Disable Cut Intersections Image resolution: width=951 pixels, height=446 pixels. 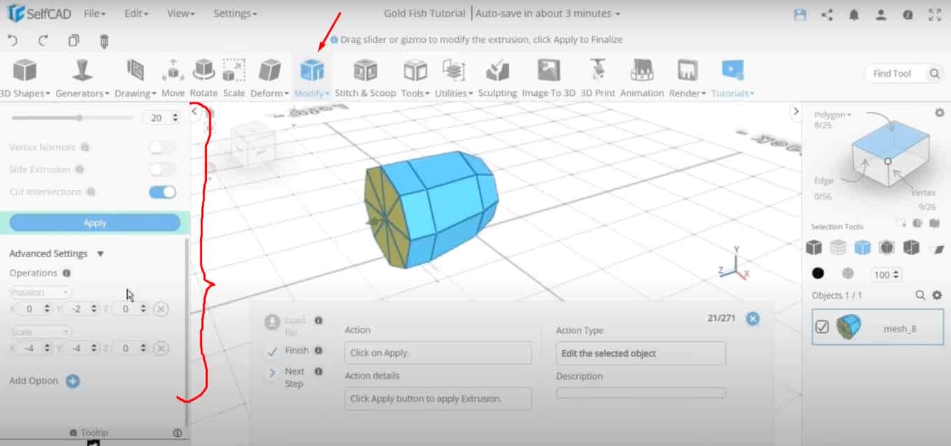[x=162, y=192]
